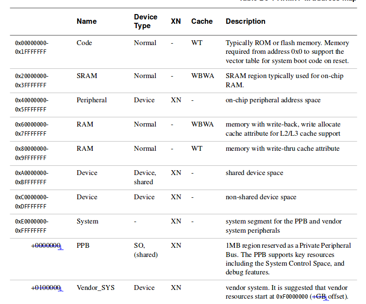
Task: Click address range 0xC0000000-0xDFFFFFFF
Action: (32, 202)
